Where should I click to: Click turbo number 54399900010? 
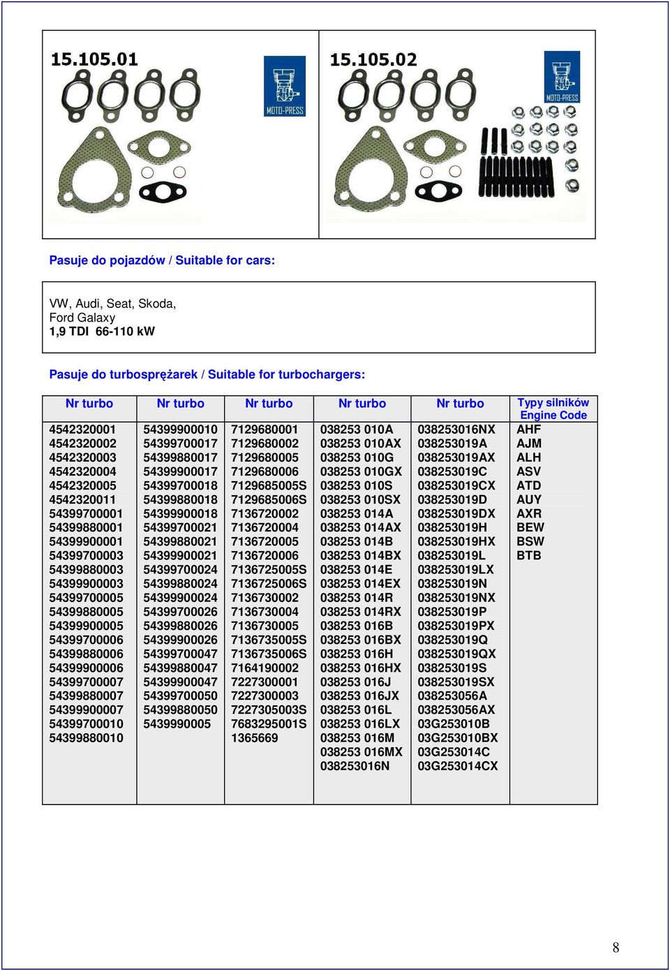tap(180, 429)
